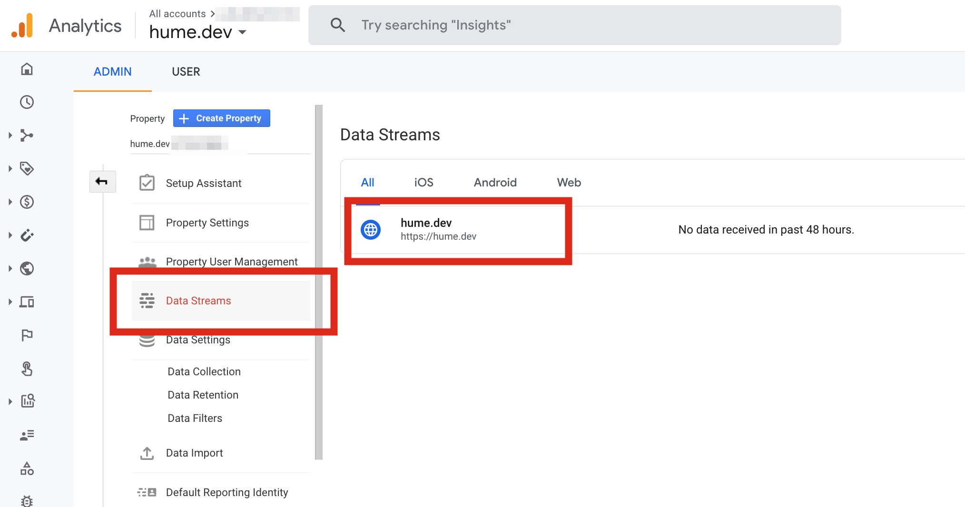Click the hume.dev web stream globe icon
This screenshot has height=507, width=965.
(370, 230)
